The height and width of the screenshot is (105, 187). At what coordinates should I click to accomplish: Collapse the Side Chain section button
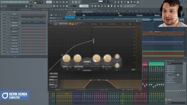click(x=87, y=71)
